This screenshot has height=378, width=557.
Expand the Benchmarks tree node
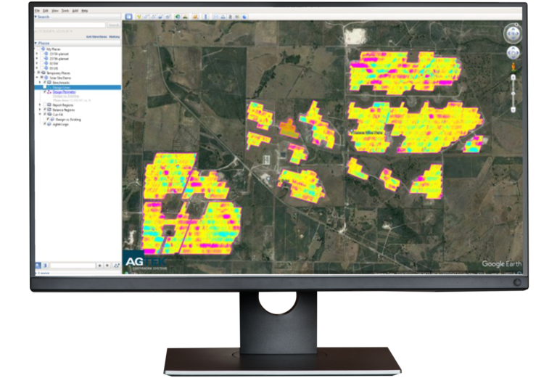pyautogui.click(x=40, y=83)
